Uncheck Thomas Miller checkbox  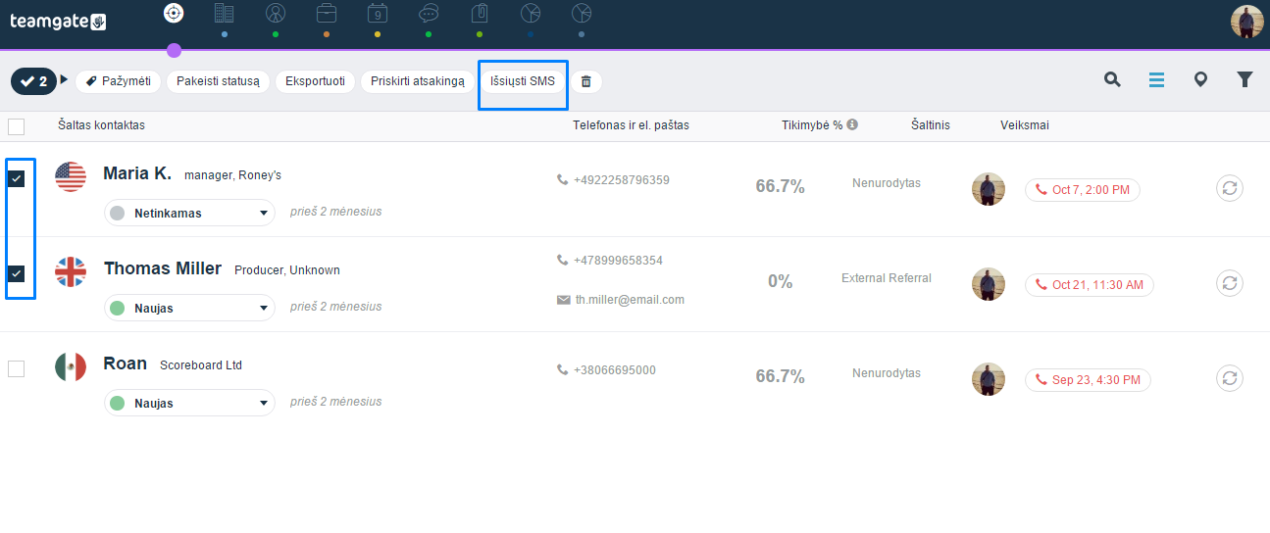click(x=17, y=273)
